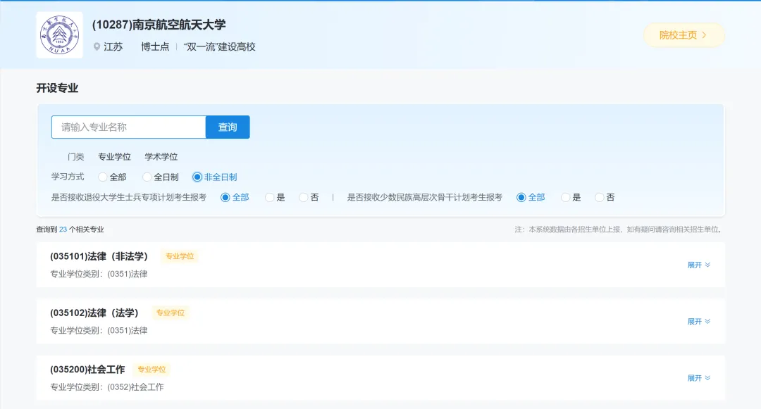Image resolution: width=761 pixels, height=409 pixels.
Task: Click the 专业学位 tag beside 法律（非法学）
Action: [x=180, y=256]
